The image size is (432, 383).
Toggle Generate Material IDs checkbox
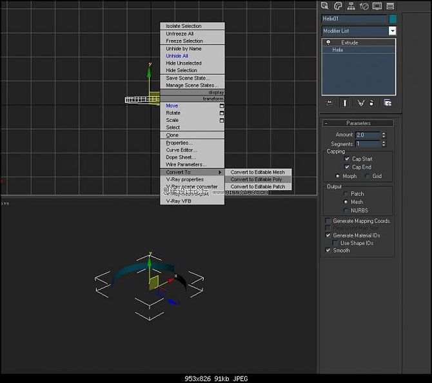(328, 235)
